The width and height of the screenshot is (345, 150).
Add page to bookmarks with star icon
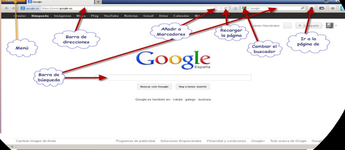click(x=216, y=8)
